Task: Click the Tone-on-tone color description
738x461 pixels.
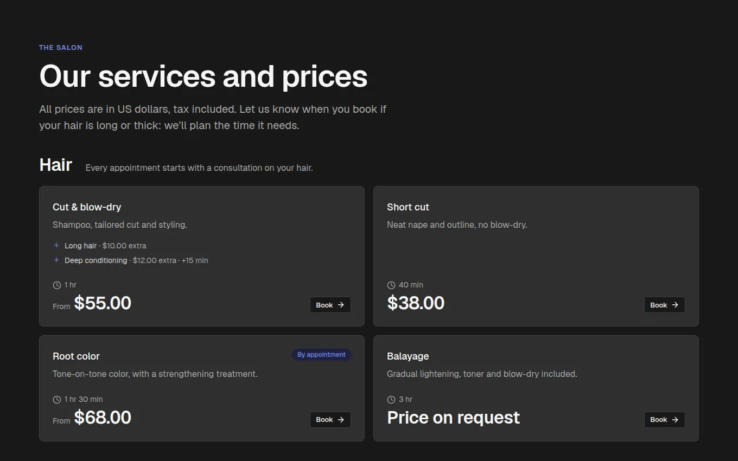Action: click(155, 374)
